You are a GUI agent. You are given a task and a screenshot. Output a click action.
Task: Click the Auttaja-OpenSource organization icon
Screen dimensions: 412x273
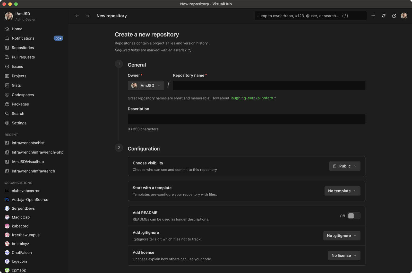click(x=7, y=200)
